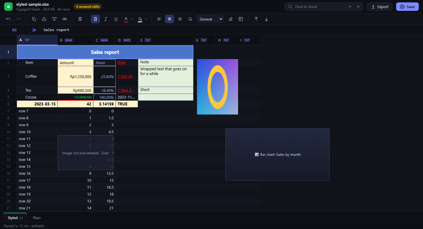This screenshot has height=229, width=423.
Task: Click the eraser clear formatting icon
Action: (231, 19)
